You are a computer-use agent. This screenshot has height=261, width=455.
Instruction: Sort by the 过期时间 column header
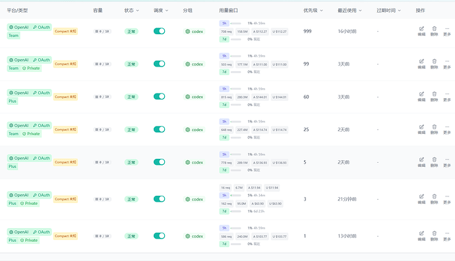click(388, 11)
